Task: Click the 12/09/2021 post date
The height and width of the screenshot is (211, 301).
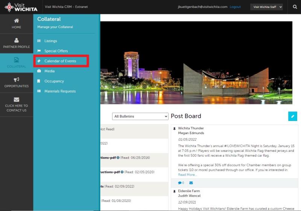Action: (x=187, y=202)
